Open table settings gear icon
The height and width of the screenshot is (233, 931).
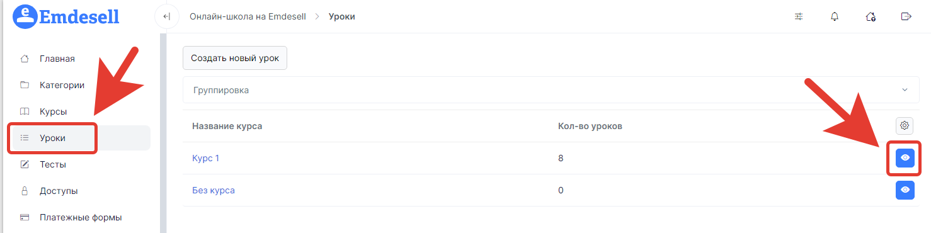[905, 125]
